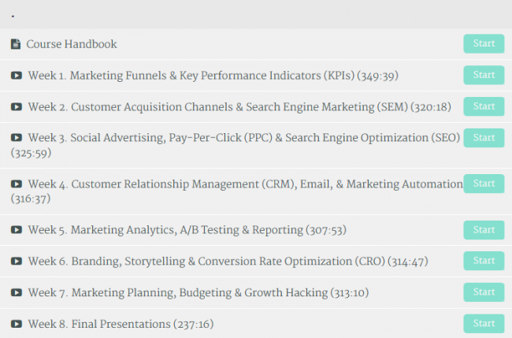The image size is (512, 338).
Task: Click the video icon for Week 5
Action: click(x=17, y=229)
